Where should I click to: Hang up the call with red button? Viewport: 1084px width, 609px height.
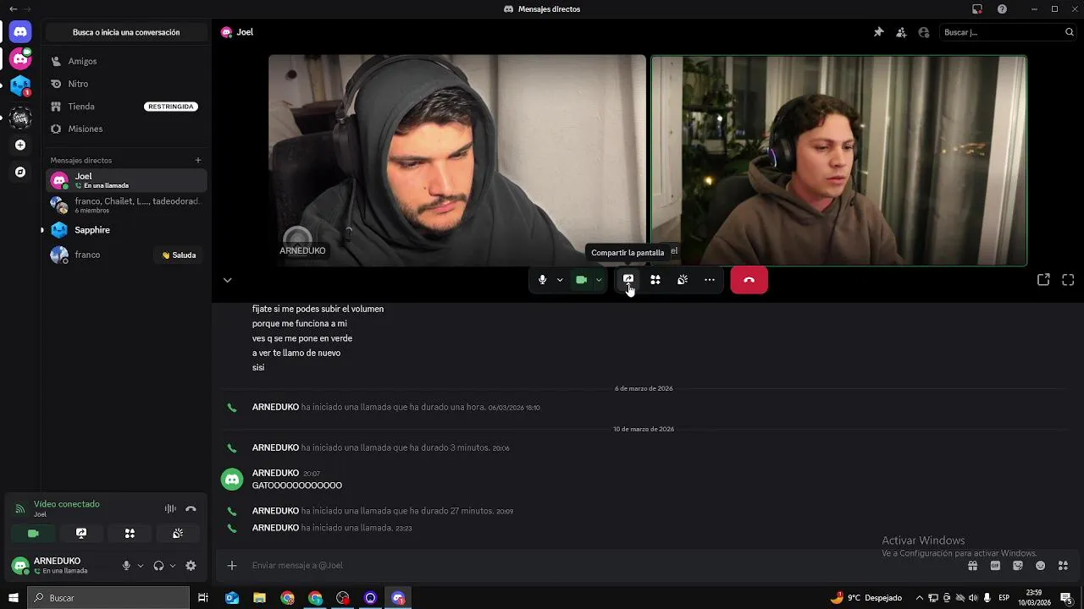(x=749, y=280)
